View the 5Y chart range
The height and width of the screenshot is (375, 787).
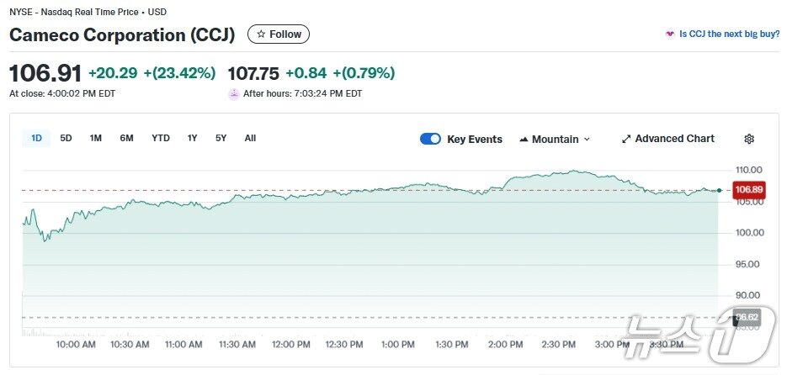tap(221, 138)
